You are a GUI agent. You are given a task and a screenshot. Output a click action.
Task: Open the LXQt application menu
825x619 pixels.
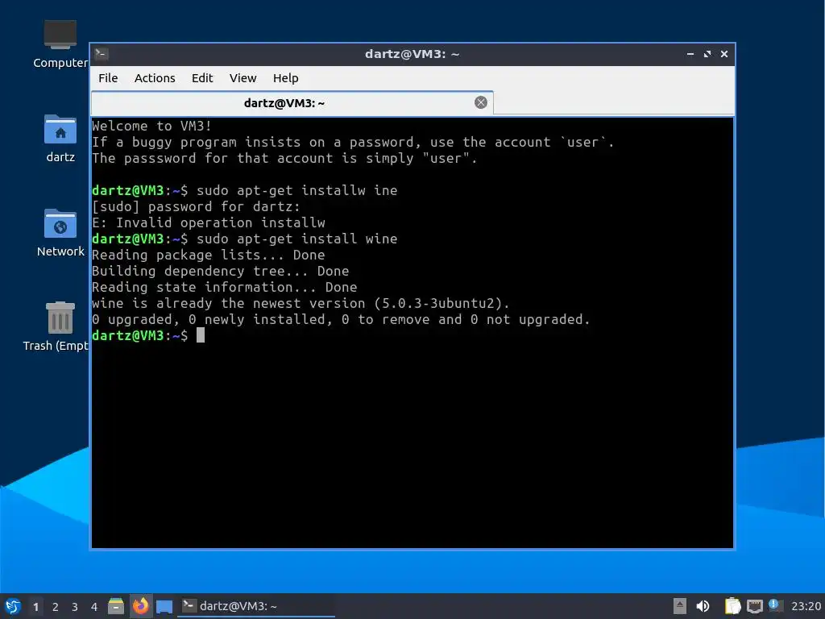click(13, 606)
